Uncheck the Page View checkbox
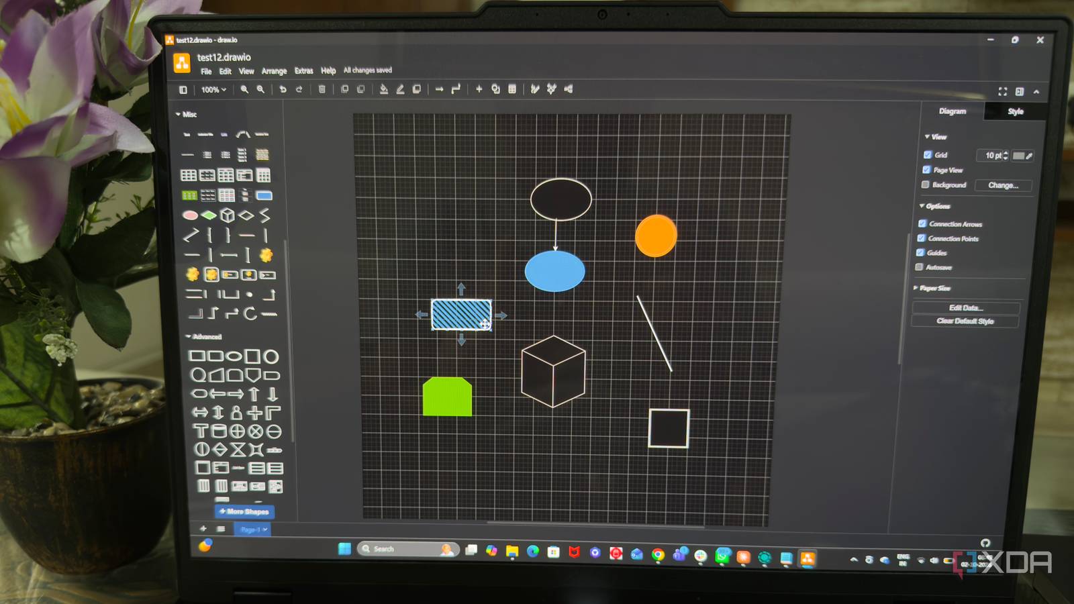 pyautogui.click(x=926, y=170)
